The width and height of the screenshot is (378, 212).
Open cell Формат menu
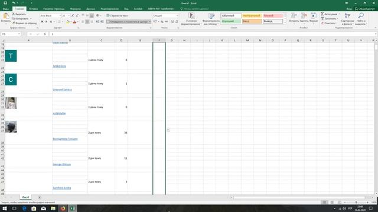pos(314,18)
